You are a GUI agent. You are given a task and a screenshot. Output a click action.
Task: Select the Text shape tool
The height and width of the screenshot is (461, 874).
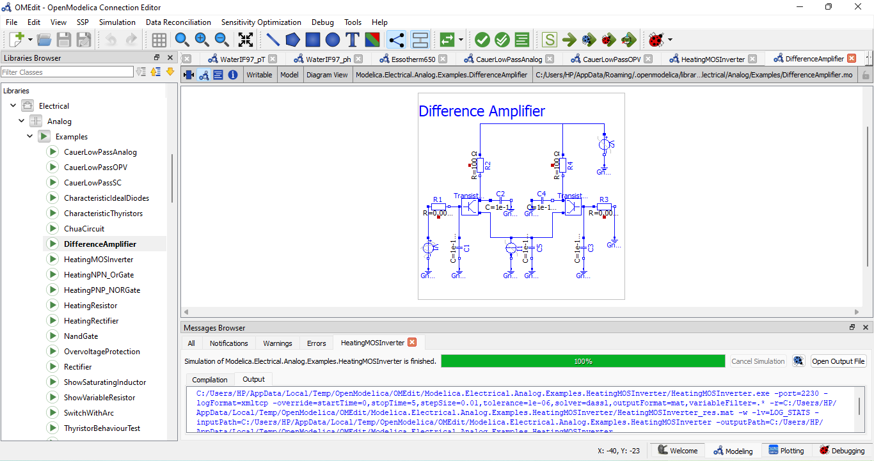tap(353, 40)
